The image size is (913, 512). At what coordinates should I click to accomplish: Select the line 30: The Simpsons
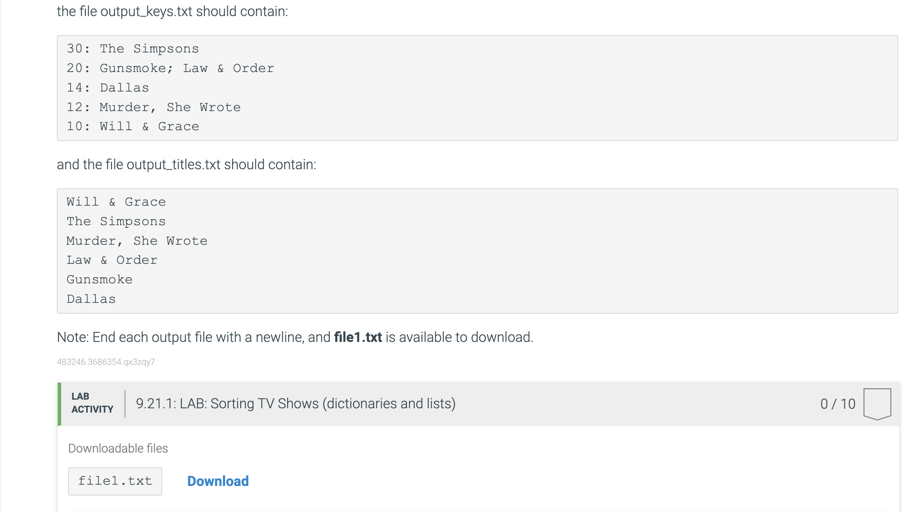coord(132,49)
